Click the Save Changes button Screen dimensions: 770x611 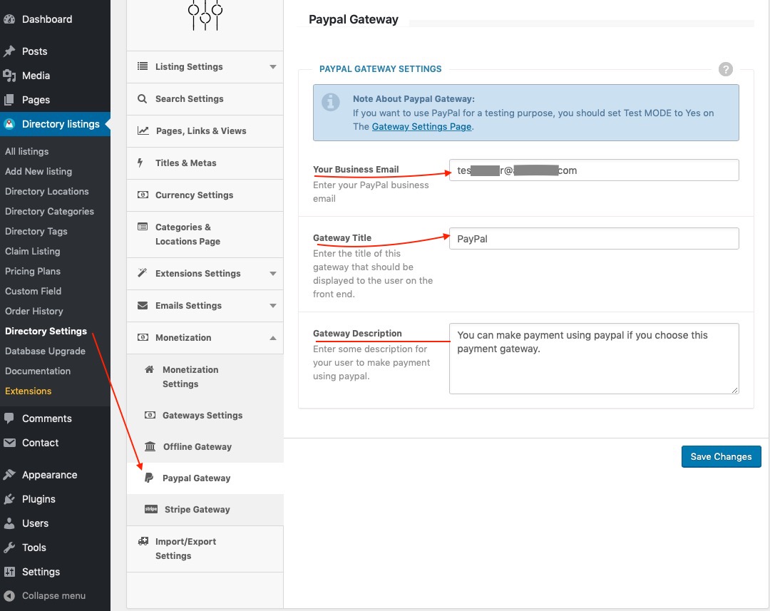coord(721,456)
